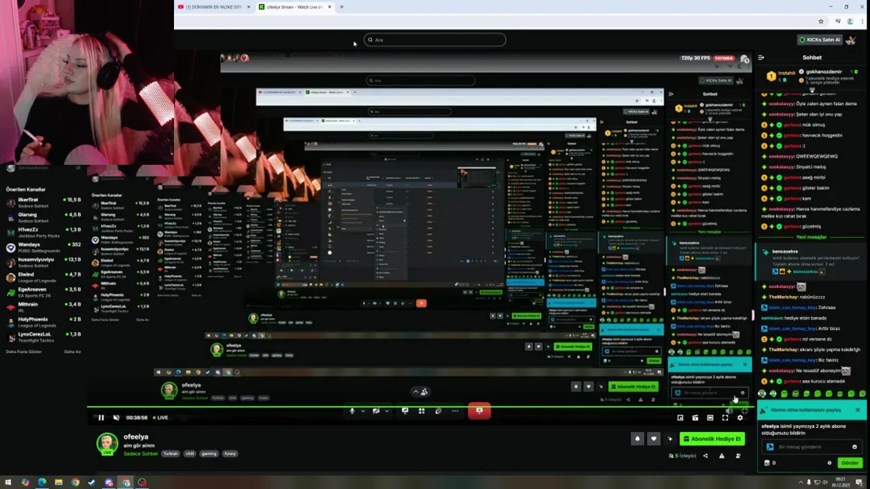
Task: Open mini player mode icon
Action: (x=680, y=418)
